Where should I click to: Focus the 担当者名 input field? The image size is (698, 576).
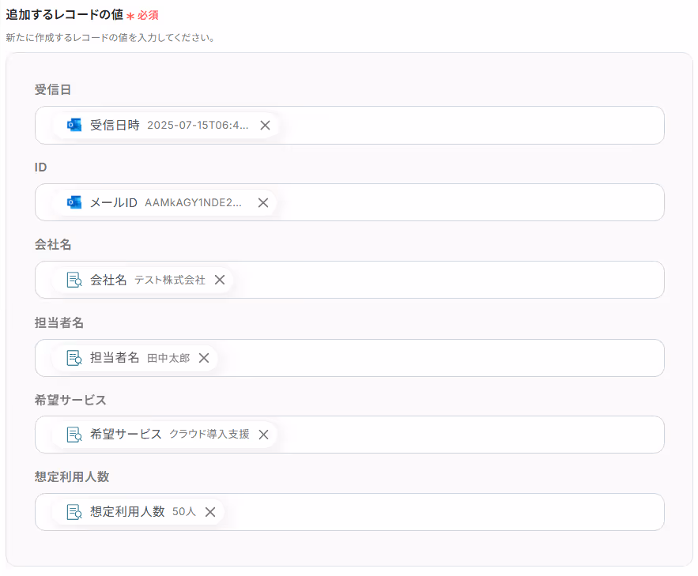[349, 358]
